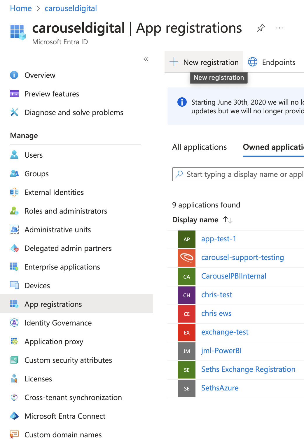Screen dimensions: 304x440
Task: Click the App registrations grid icon
Action: 14,304
